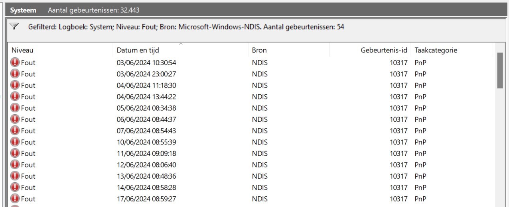Click the error icon for the 07/06/2024 08:54:43 event

(x=15, y=131)
